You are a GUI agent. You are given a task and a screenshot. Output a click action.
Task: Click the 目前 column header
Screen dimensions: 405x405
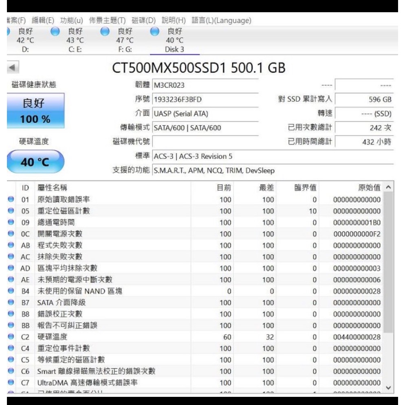(x=212, y=187)
